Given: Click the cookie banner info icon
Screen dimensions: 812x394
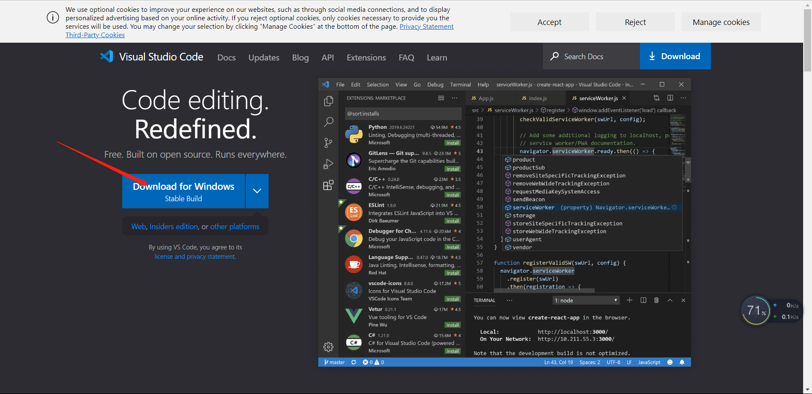Looking at the screenshot, I should tap(53, 17).
